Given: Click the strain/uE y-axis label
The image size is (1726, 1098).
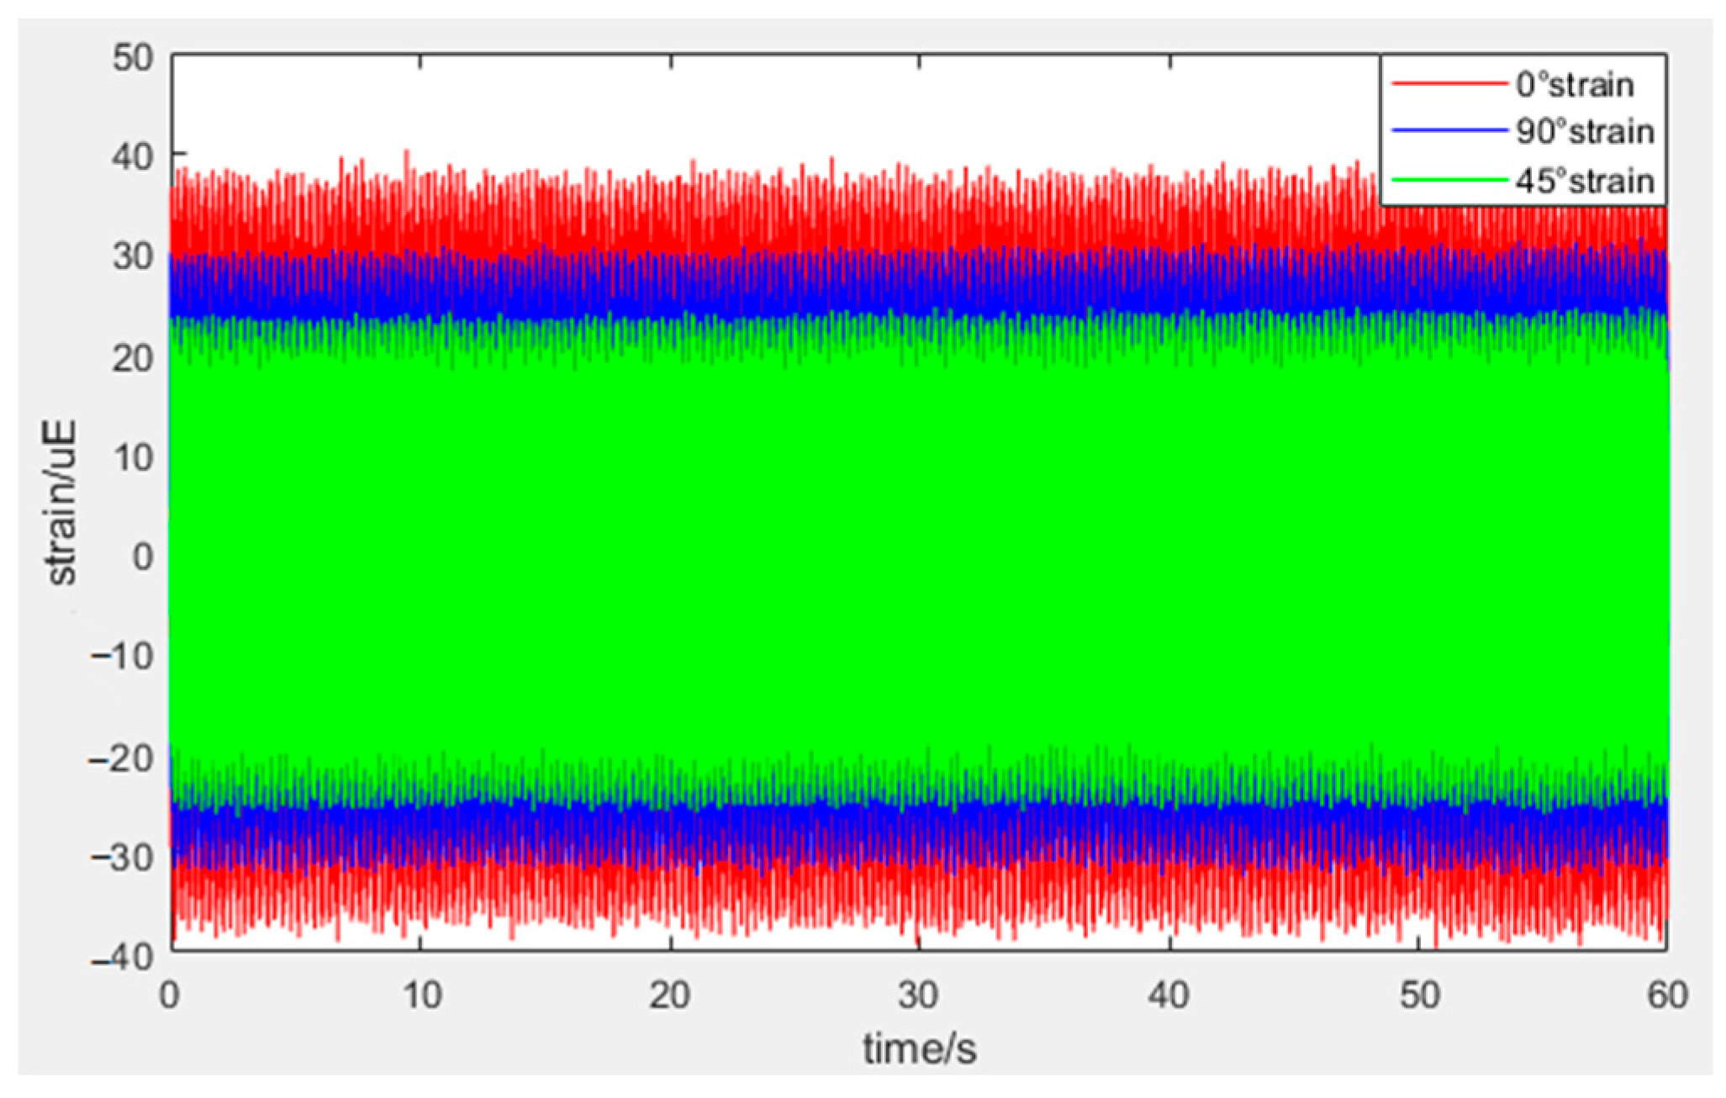Looking at the screenshot, I should (x=61, y=503).
